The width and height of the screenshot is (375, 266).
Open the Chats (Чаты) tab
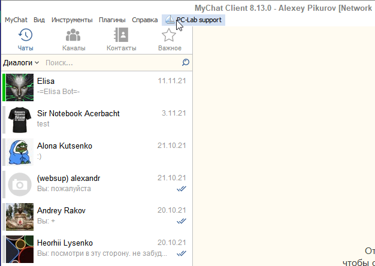pyautogui.click(x=25, y=40)
